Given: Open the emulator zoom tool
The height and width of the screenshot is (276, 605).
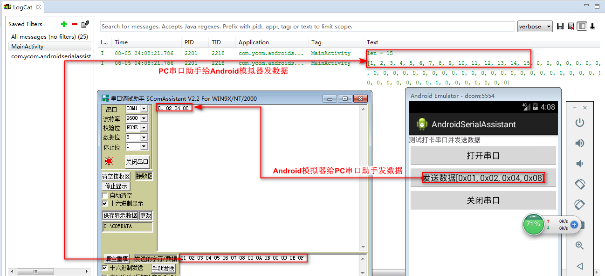Looking at the screenshot, I should coord(580,246).
